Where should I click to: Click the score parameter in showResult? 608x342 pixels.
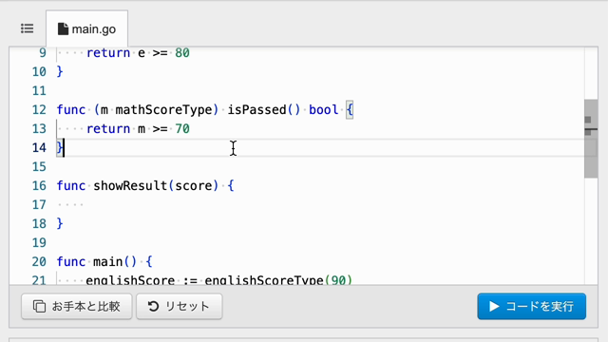(x=194, y=186)
